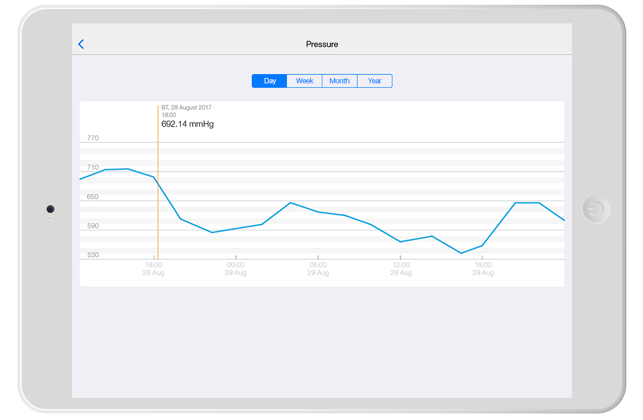Click the 00:00 29 Aug axis label

click(235, 268)
